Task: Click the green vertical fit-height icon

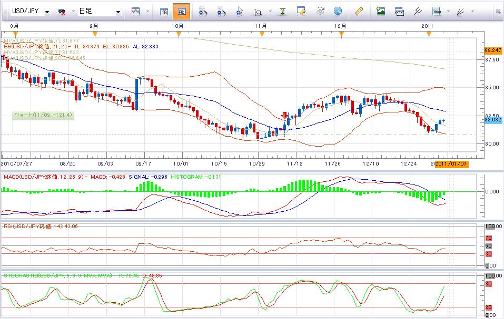Action: click(x=282, y=12)
